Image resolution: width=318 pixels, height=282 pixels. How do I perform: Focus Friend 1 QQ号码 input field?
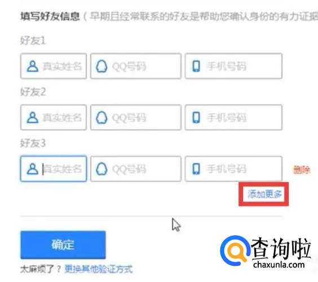[x=136, y=66]
